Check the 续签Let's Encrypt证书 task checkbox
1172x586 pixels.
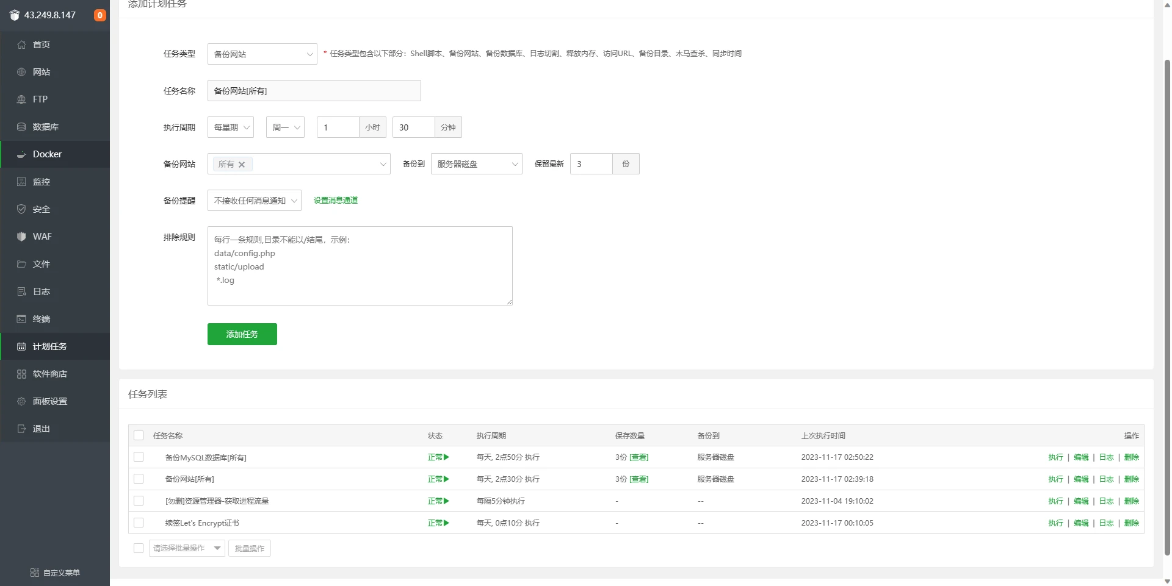(139, 523)
